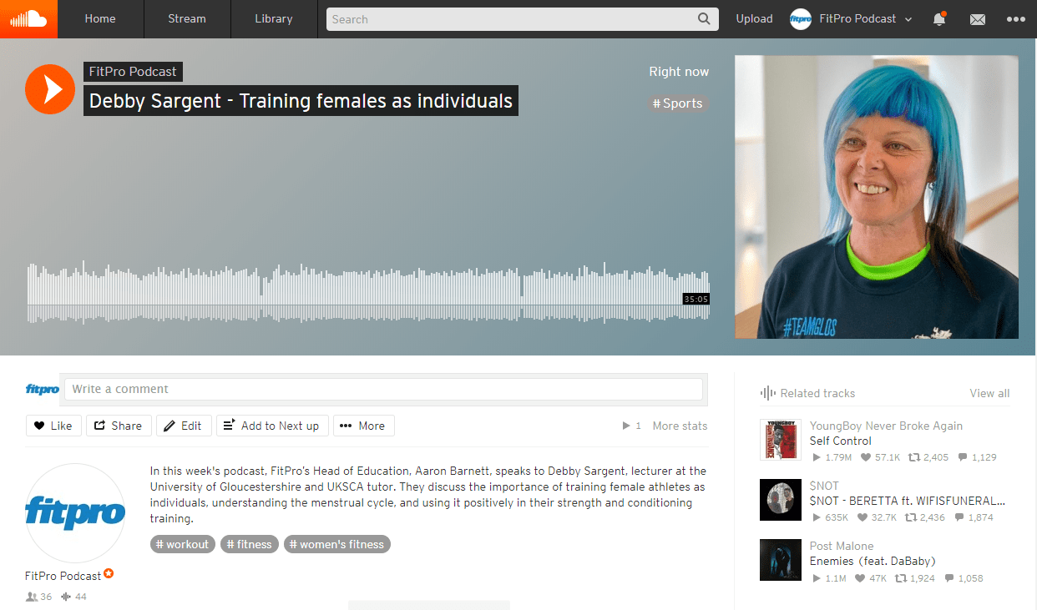The width and height of the screenshot is (1037, 610).
Task: Edit the track details
Action: [184, 426]
